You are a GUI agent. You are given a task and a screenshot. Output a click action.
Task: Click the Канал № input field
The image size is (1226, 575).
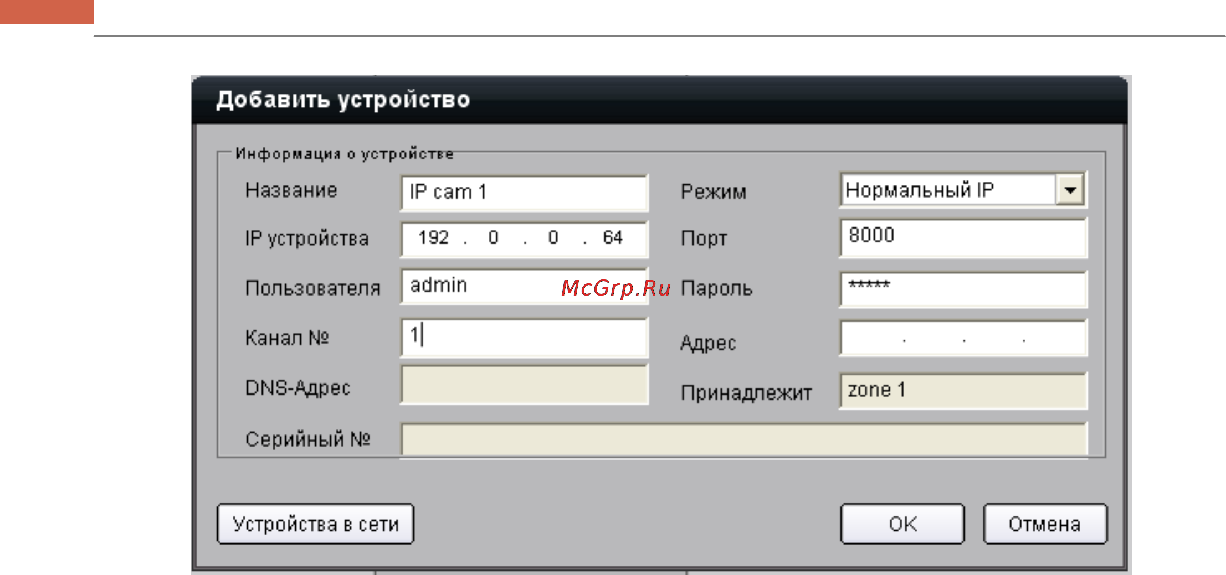[x=524, y=336]
